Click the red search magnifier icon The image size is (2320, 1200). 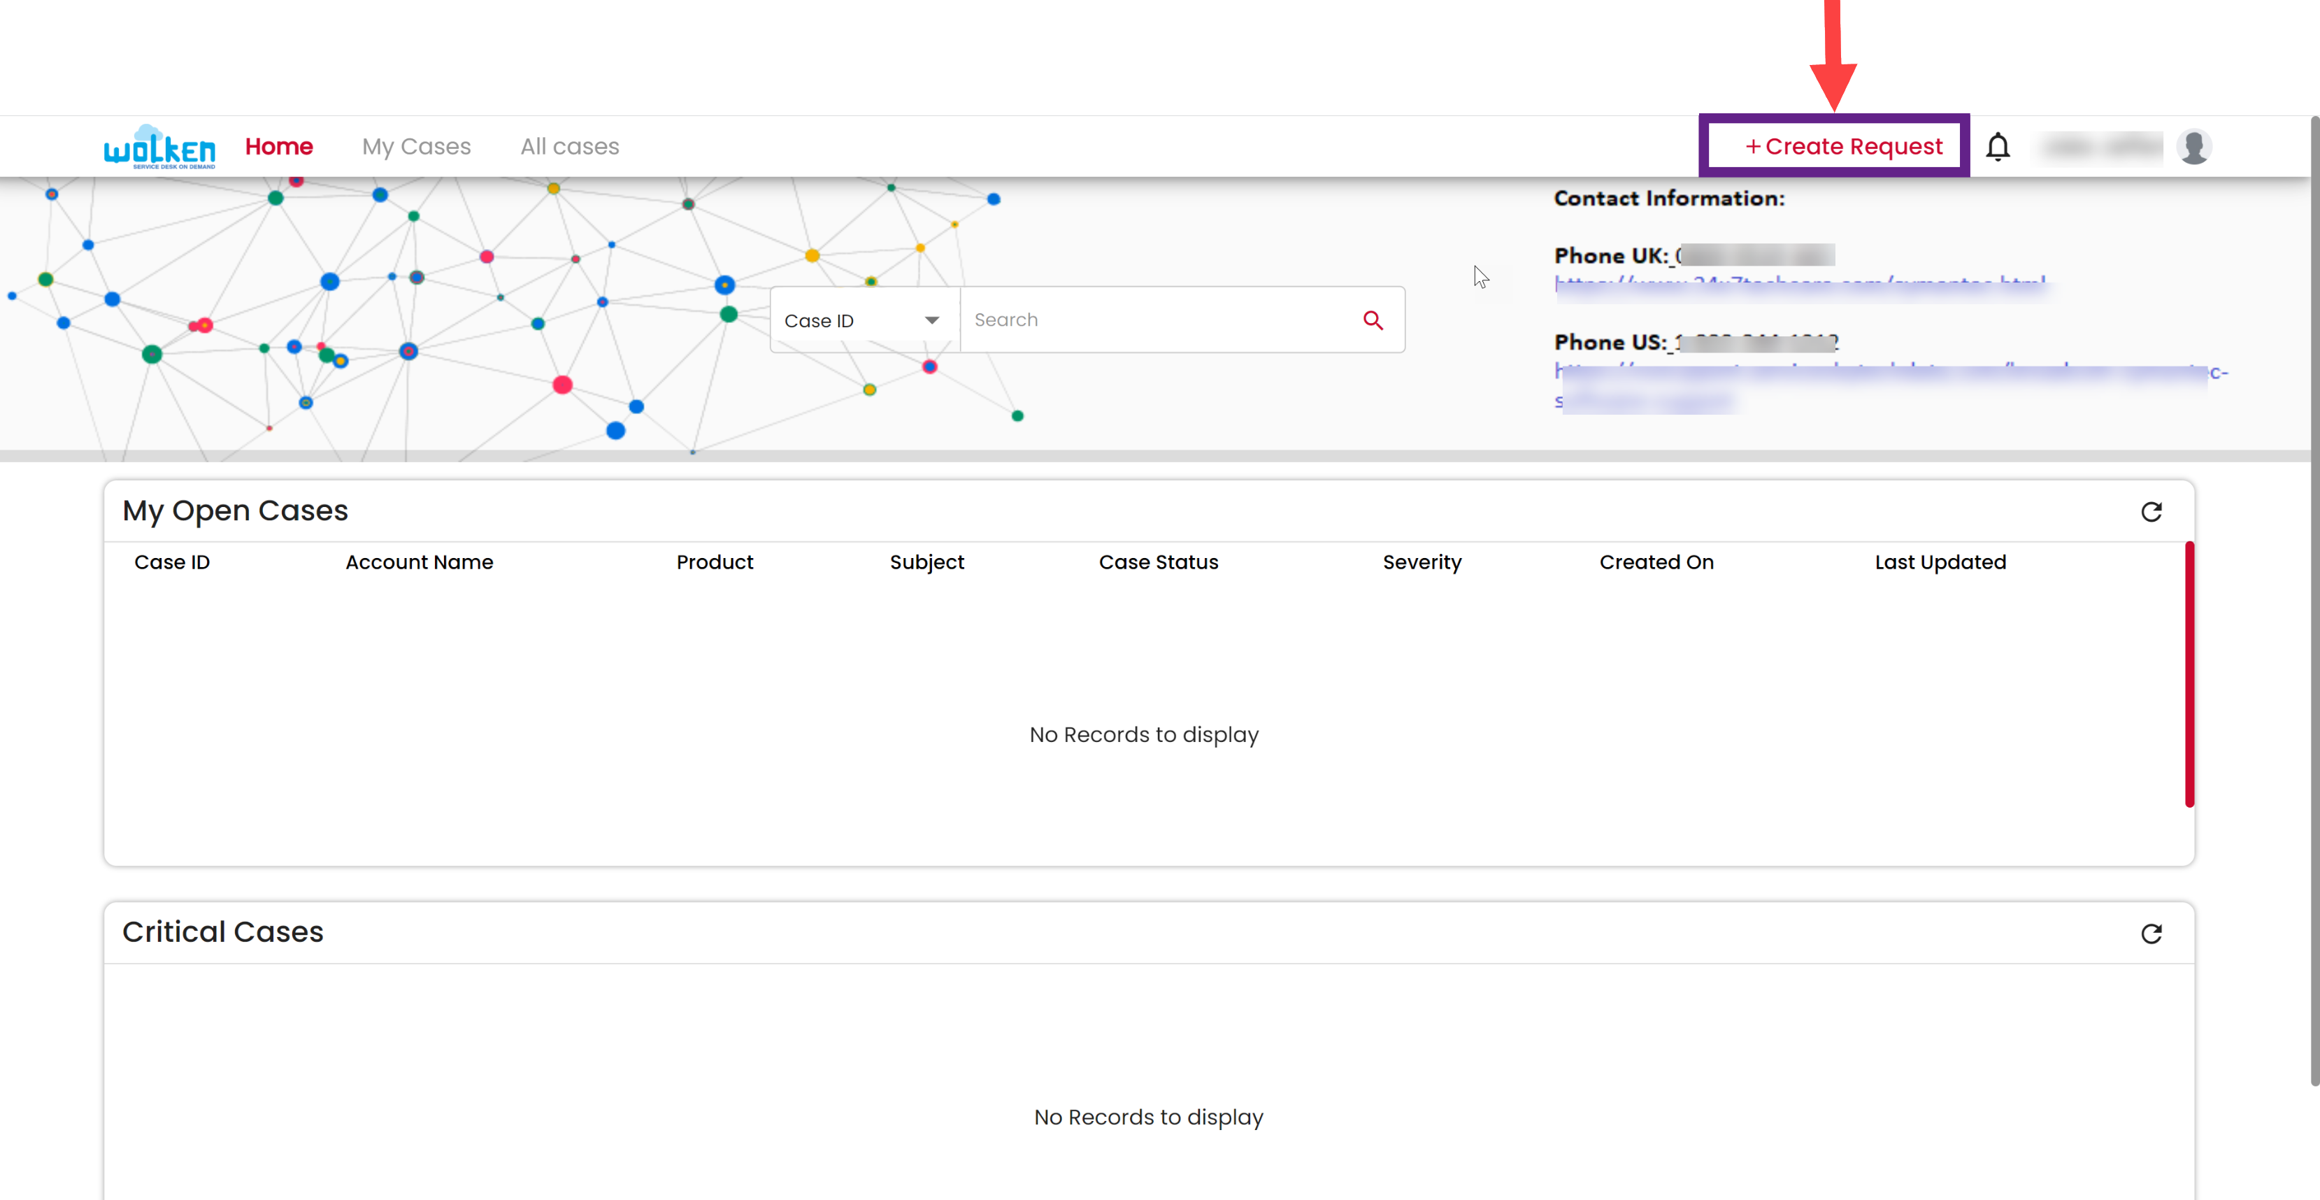[1372, 320]
